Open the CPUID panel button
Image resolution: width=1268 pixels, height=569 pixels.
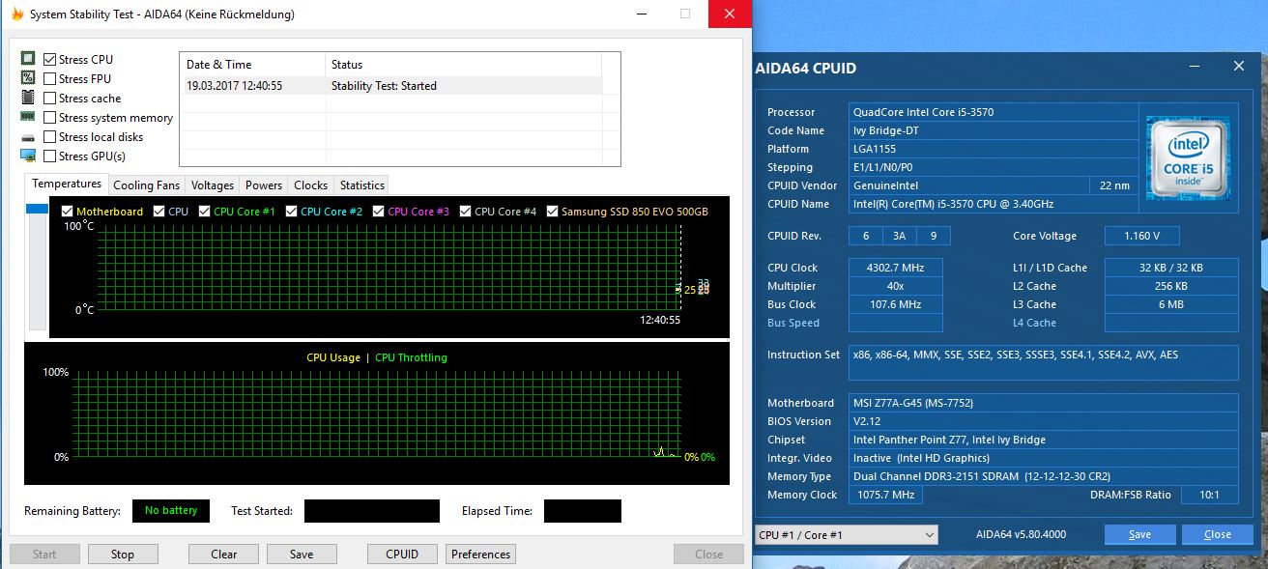[x=402, y=555]
